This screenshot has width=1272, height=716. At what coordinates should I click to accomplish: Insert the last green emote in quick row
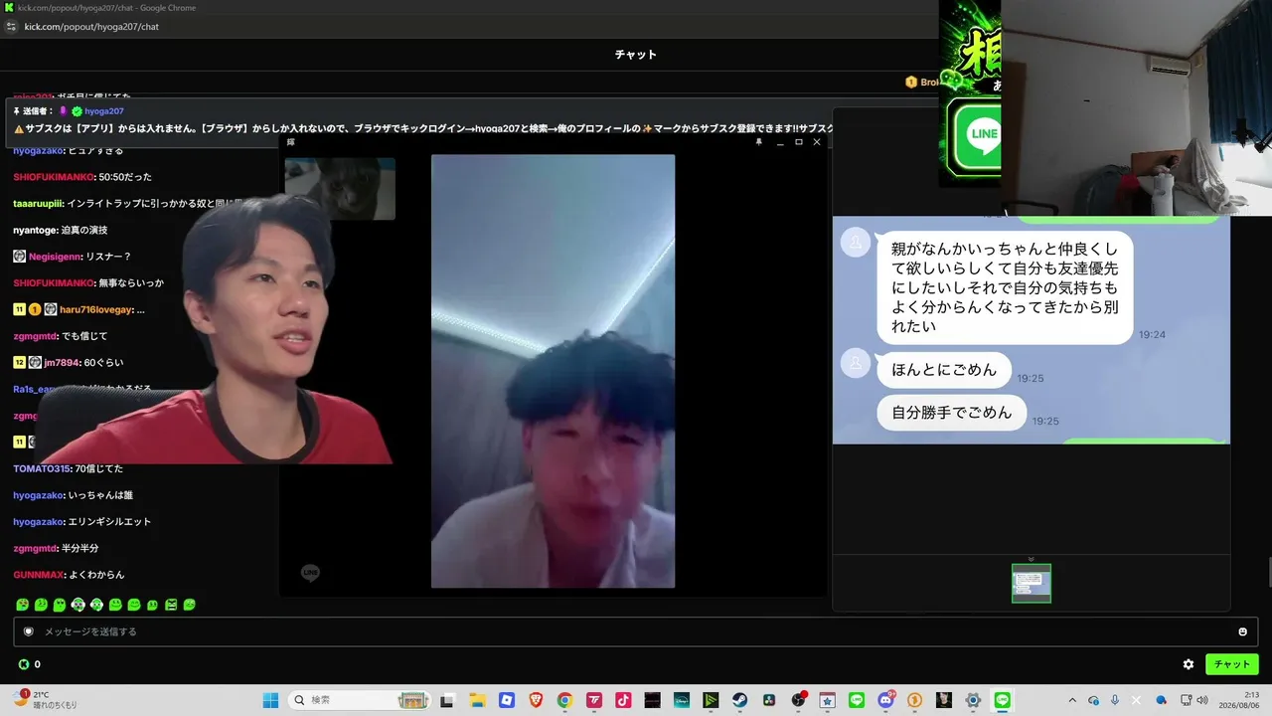(190, 605)
